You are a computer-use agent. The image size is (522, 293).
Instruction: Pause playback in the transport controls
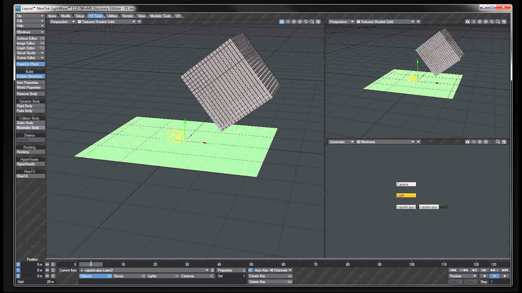pyautogui.click(x=495, y=276)
